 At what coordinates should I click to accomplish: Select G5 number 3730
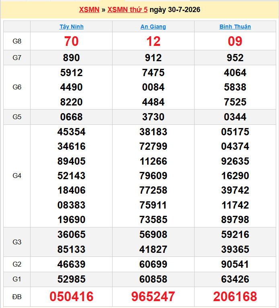point(153,117)
